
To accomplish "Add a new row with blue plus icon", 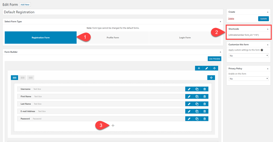I will [199, 68].
